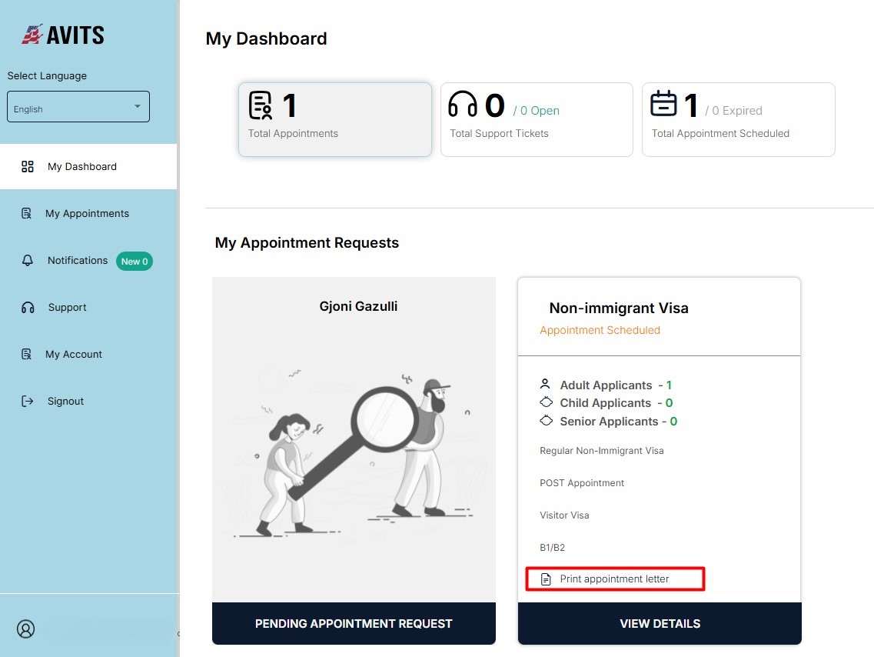Switch to the My Appointments section
The width and height of the screenshot is (874, 657).
86,213
